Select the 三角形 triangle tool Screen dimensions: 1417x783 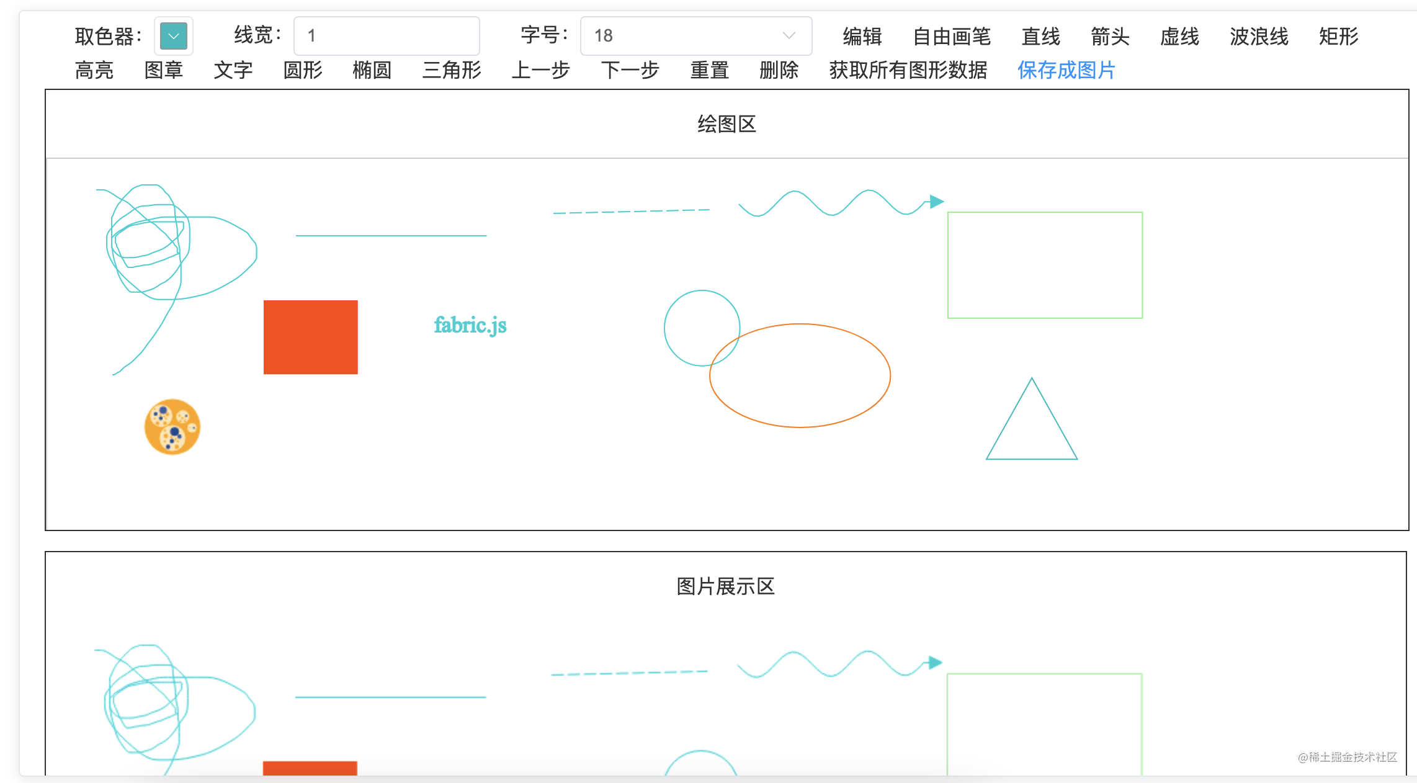451,70
